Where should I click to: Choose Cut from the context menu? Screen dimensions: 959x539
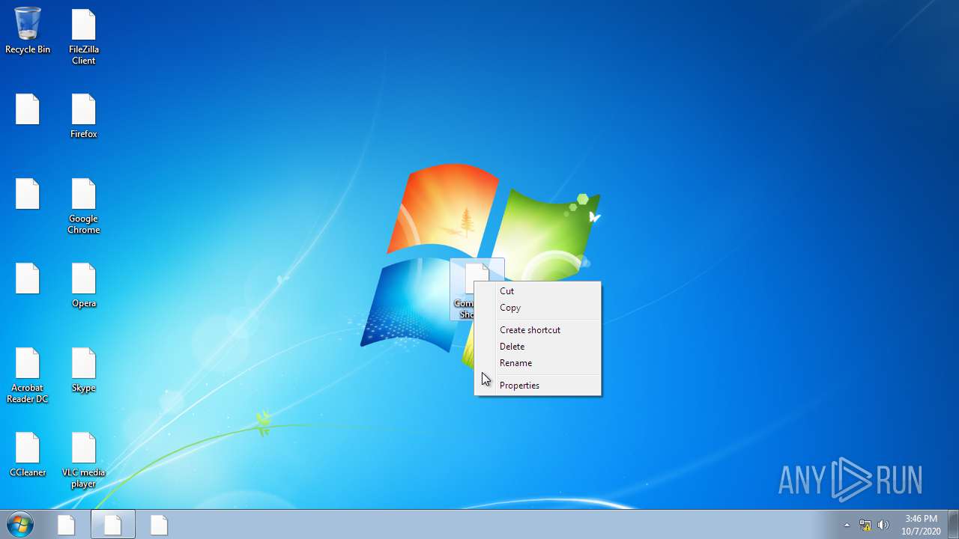pyautogui.click(x=538, y=291)
